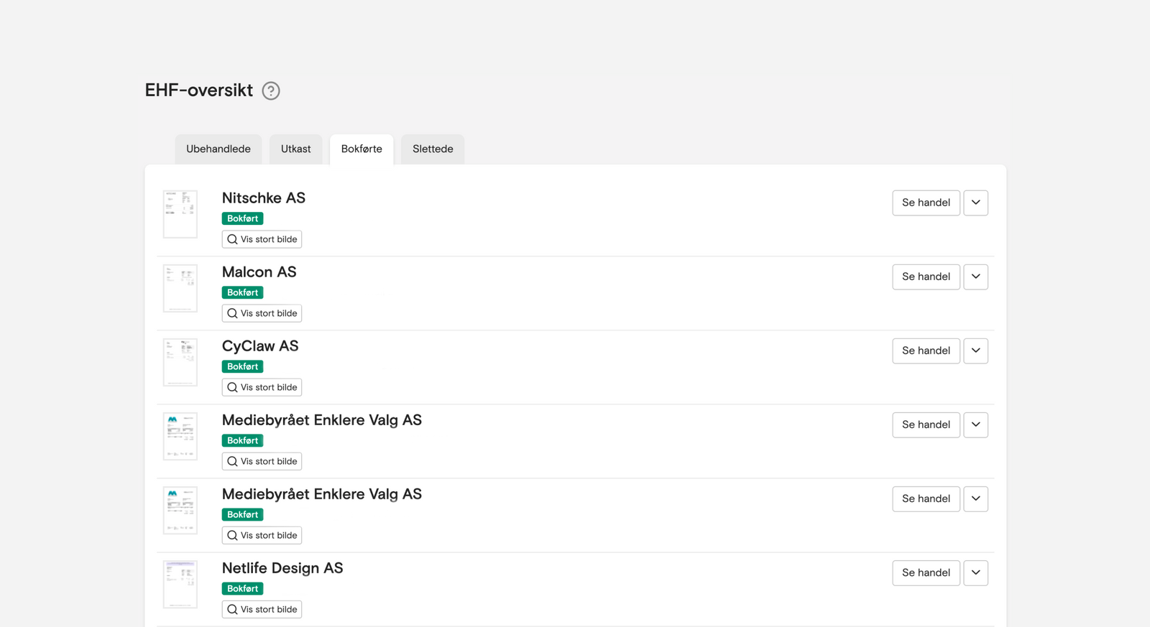Open the CyClaw AS invoice thumbnail
The image size is (1150, 627).
pos(180,362)
